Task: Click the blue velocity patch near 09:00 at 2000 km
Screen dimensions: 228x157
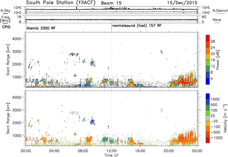Action: 92,122
